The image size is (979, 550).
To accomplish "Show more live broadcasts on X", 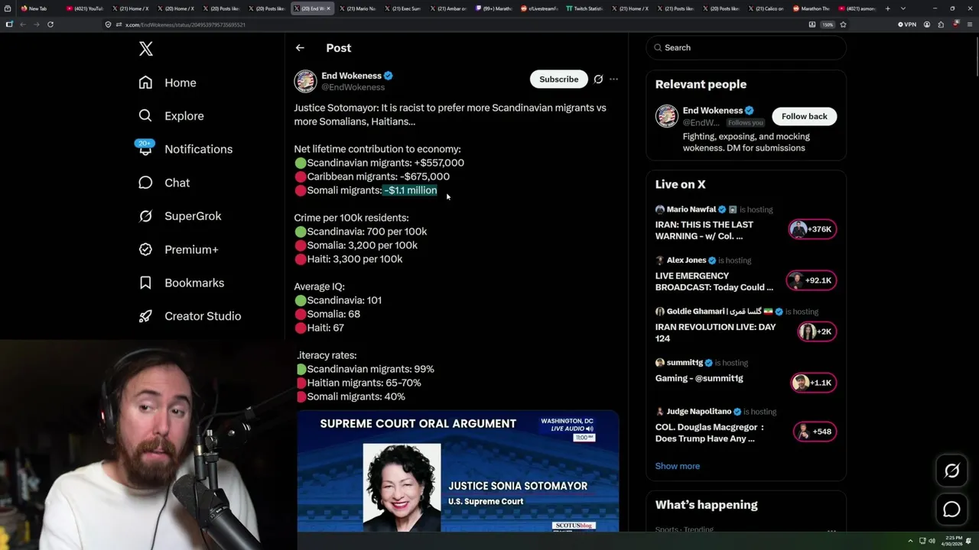I will pyautogui.click(x=677, y=466).
